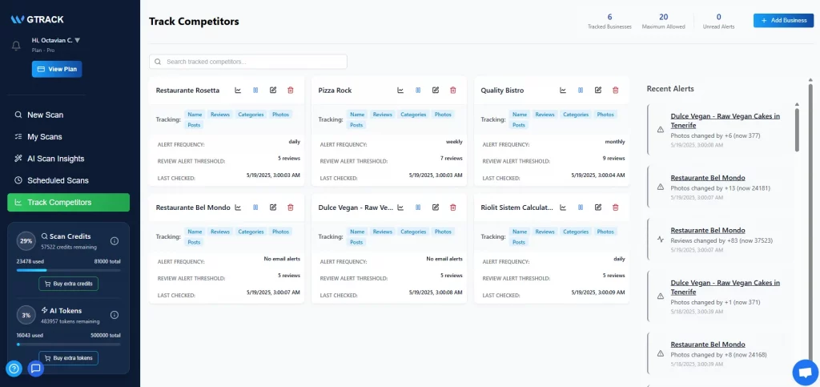Buy extra credits

69,284
